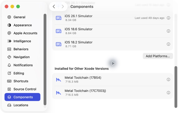This screenshot has height=113, width=178.
Task: Show info for iOS 26.1 Simulator
Action: click(168, 18)
